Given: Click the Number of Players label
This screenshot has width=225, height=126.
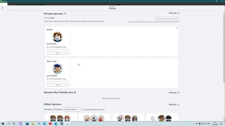Looking at the screenshot, I should click(53, 110).
